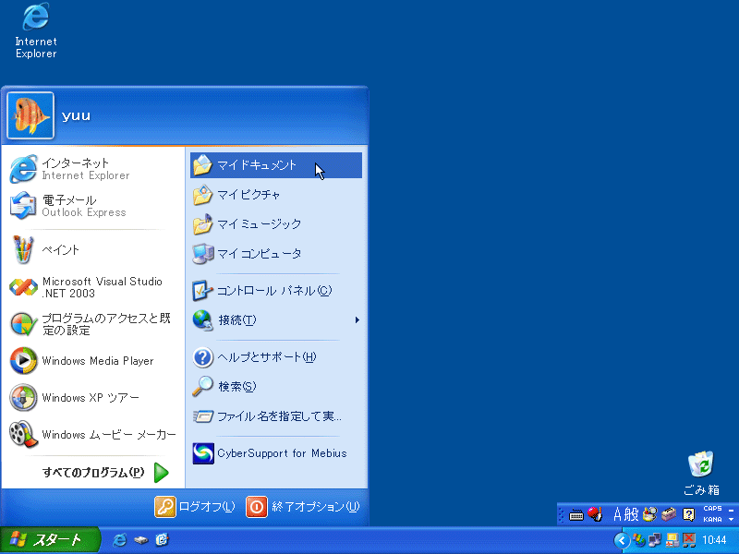Change the 般 conversion mode
Image resolution: width=739 pixels, height=554 pixels.
pyautogui.click(x=632, y=514)
